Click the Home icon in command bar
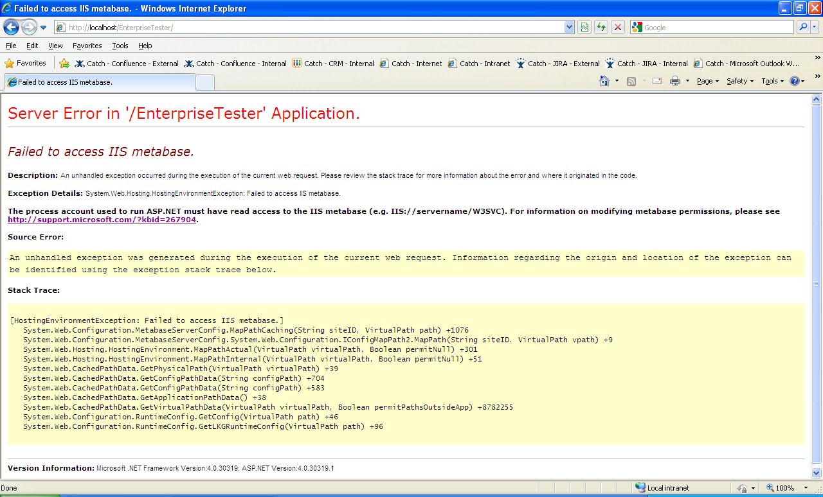 [x=604, y=81]
